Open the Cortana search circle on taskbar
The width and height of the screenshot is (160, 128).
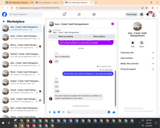(9, 123)
